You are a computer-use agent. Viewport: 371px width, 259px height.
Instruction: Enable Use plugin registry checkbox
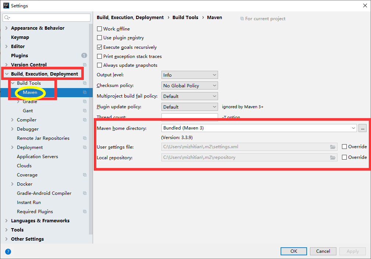[x=100, y=38]
